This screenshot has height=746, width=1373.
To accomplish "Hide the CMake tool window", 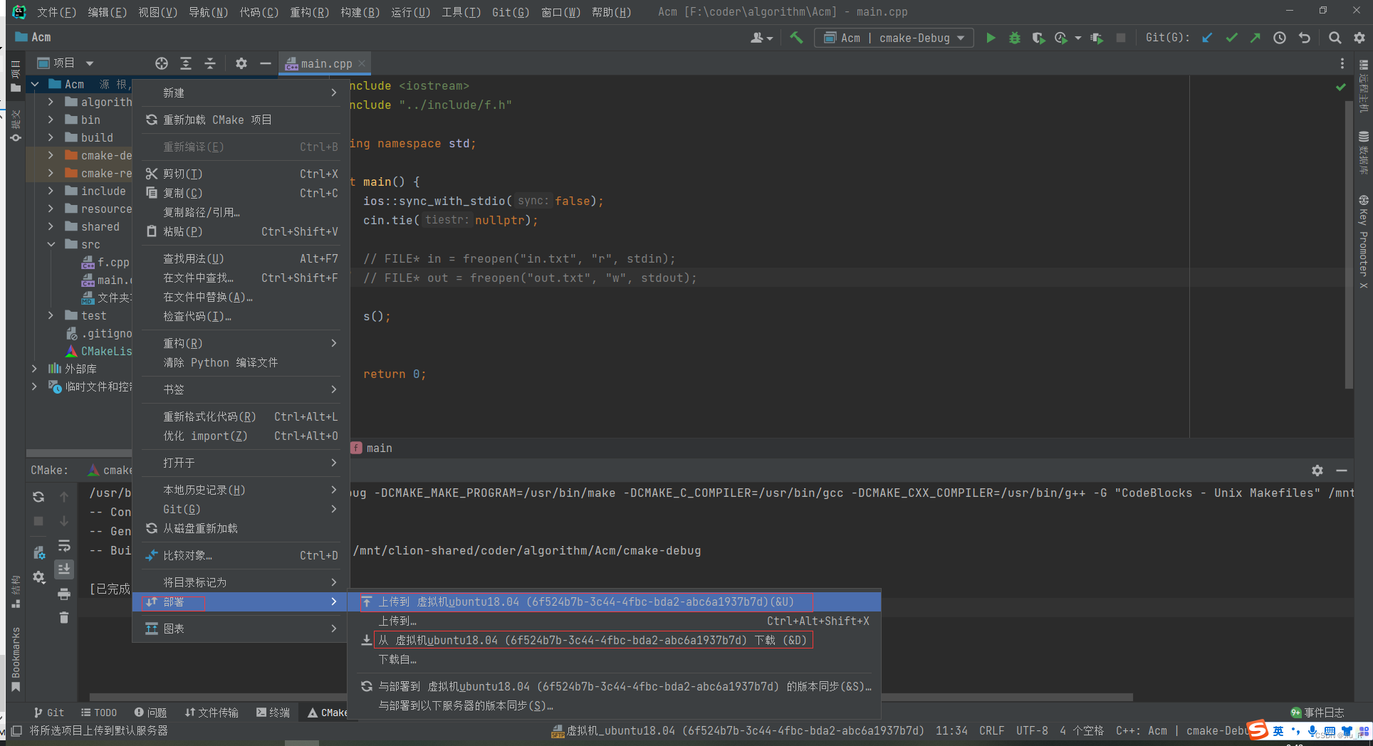I will click(x=1342, y=471).
